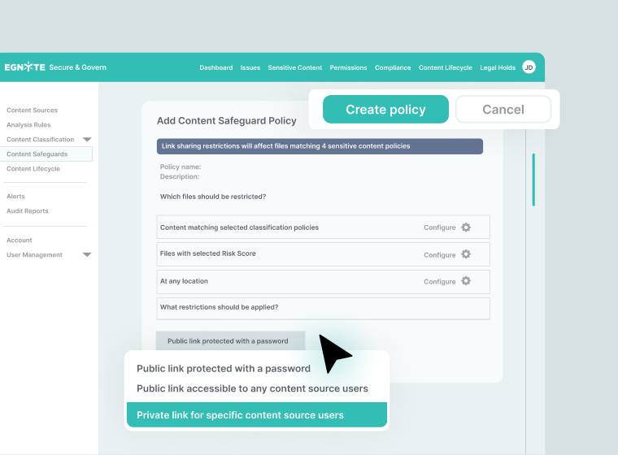Open Audit Reports in the sidebar

point(28,211)
